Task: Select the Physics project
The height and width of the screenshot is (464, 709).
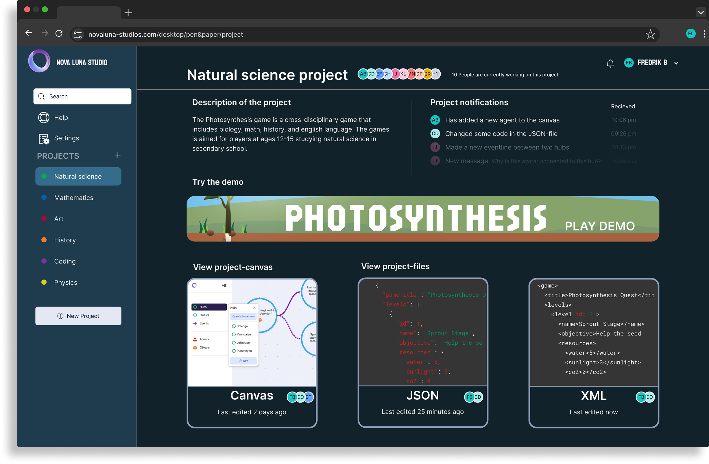Action: click(66, 283)
